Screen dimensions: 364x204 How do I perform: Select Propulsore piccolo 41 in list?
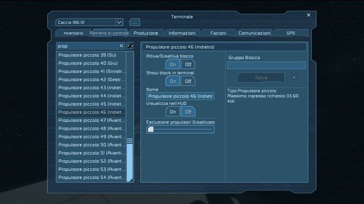tap(91, 71)
